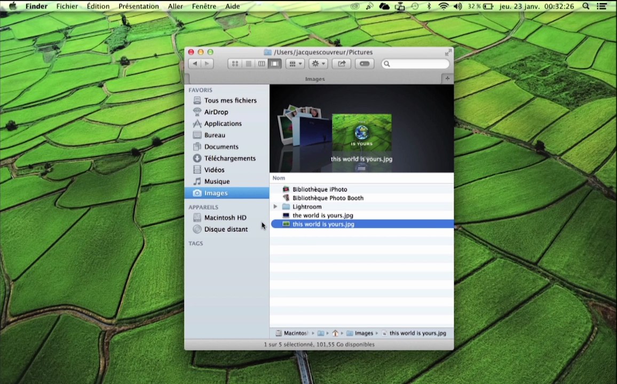The width and height of the screenshot is (617, 384).
Task: Open the Présentation menu
Action: (139, 6)
